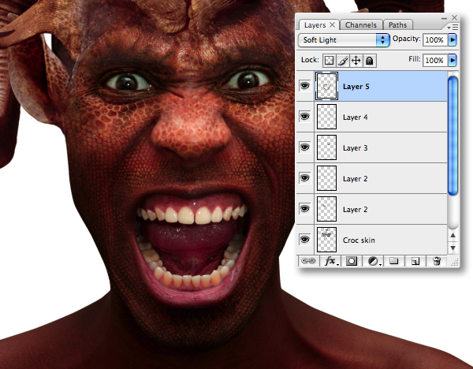
Task: Click the scroll down arrow in layers list
Action: point(453,248)
